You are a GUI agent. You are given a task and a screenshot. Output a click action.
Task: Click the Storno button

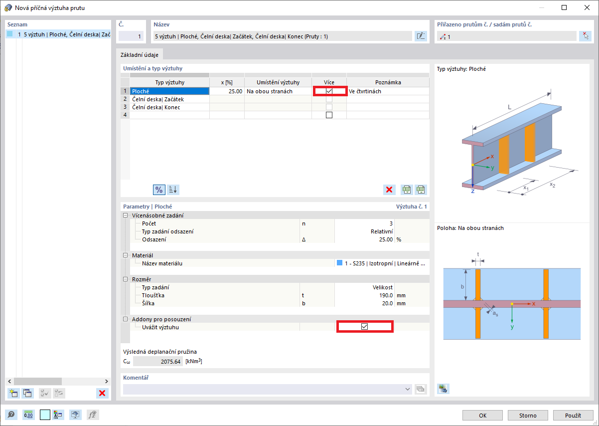click(528, 415)
